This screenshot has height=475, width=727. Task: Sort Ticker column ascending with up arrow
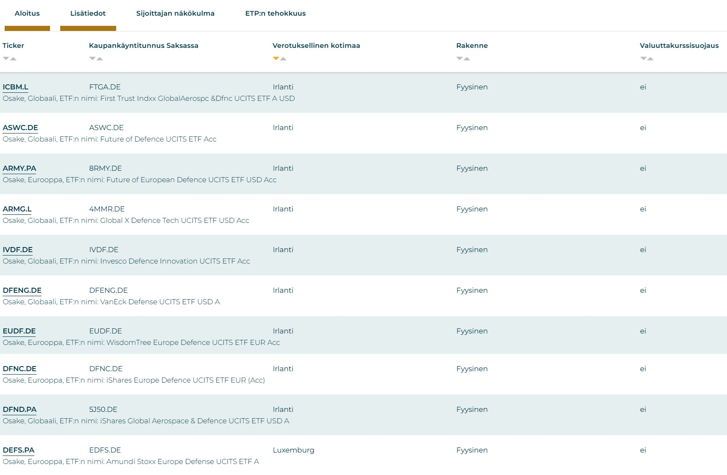point(14,58)
